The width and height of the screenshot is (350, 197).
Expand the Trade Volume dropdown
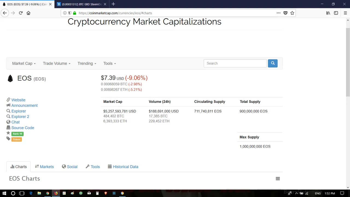click(57, 63)
